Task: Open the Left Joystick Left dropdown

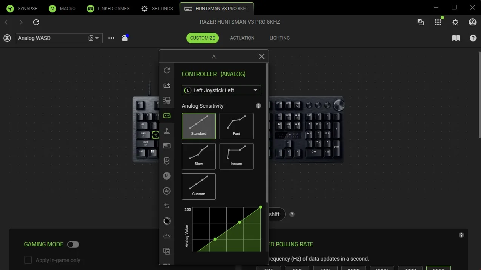Action: pyautogui.click(x=221, y=90)
